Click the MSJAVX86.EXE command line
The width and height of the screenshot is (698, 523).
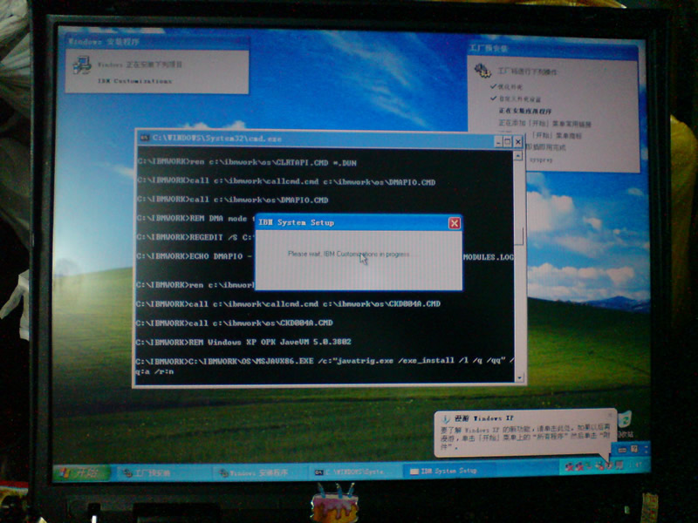pos(325,365)
